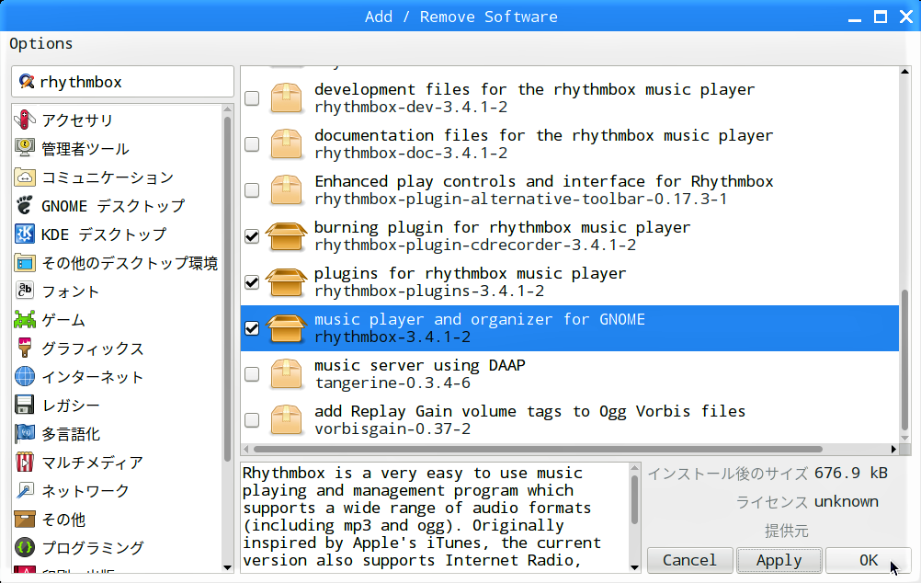Open the ネットワーク category icon
921x583 pixels.
click(25, 491)
